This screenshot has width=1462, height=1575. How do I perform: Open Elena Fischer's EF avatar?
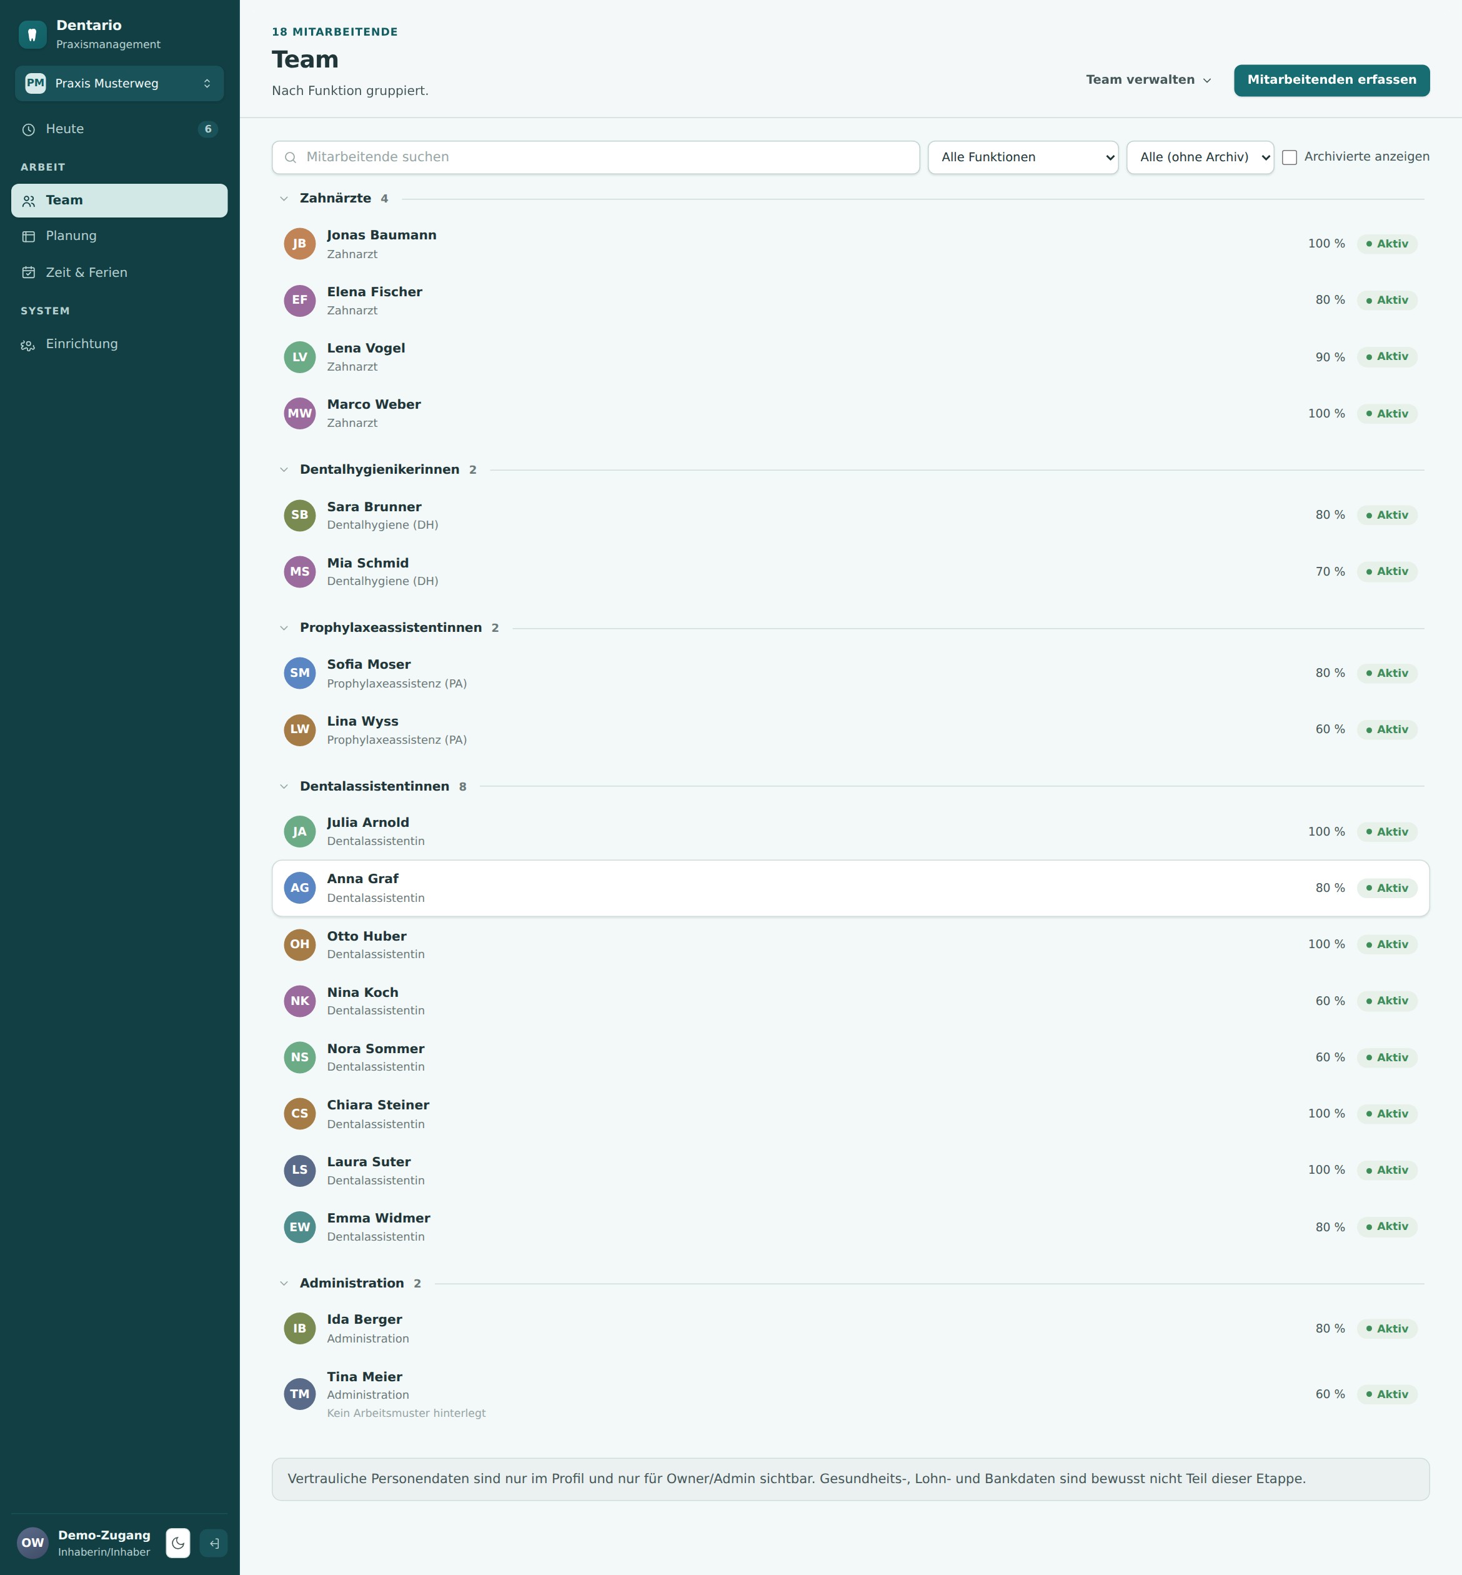point(300,300)
